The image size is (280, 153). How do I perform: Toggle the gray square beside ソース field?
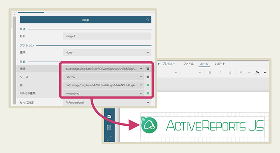(x=148, y=77)
